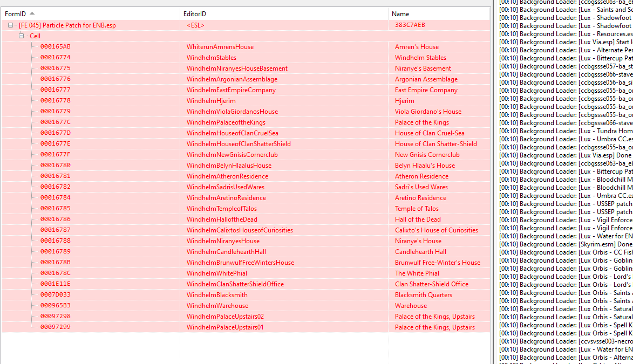Select the Cell tree node label
This screenshot has width=633, height=364.
click(35, 36)
